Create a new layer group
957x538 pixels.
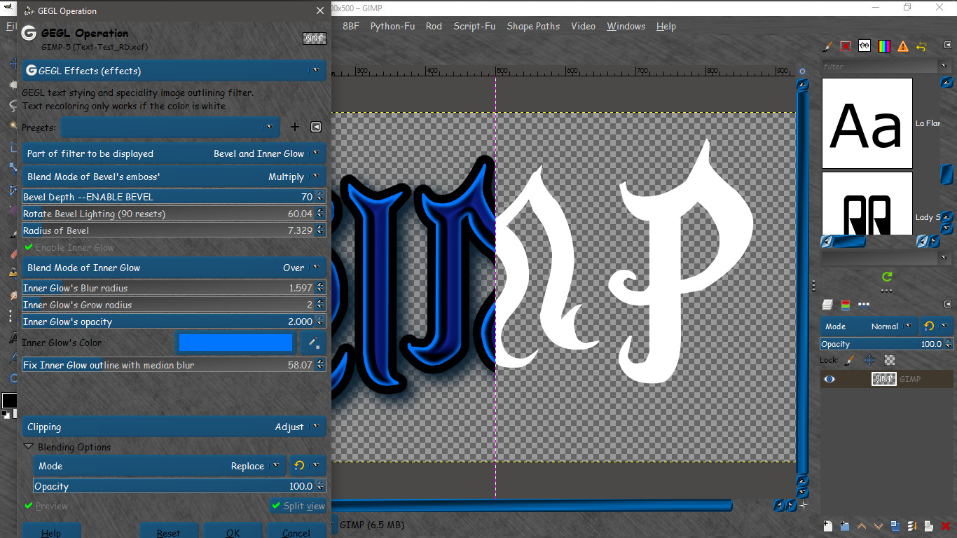tap(844, 526)
